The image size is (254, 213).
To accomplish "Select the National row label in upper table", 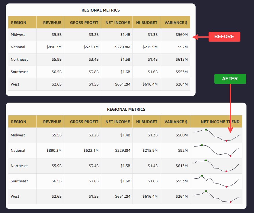I will (x=18, y=47).
